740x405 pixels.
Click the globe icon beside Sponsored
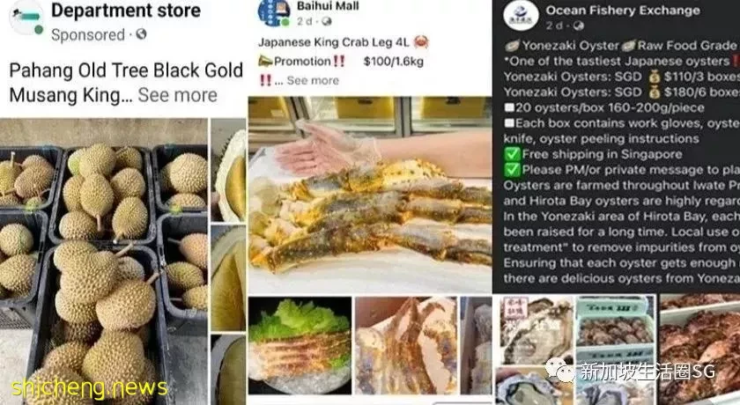point(141,34)
